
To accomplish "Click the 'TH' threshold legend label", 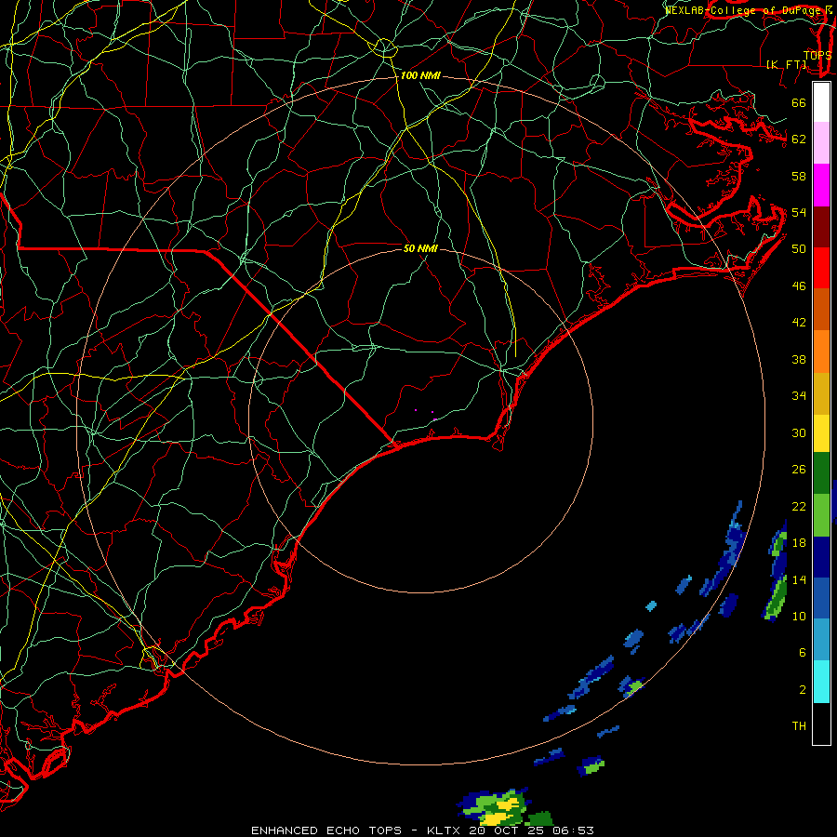I will [799, 726].
